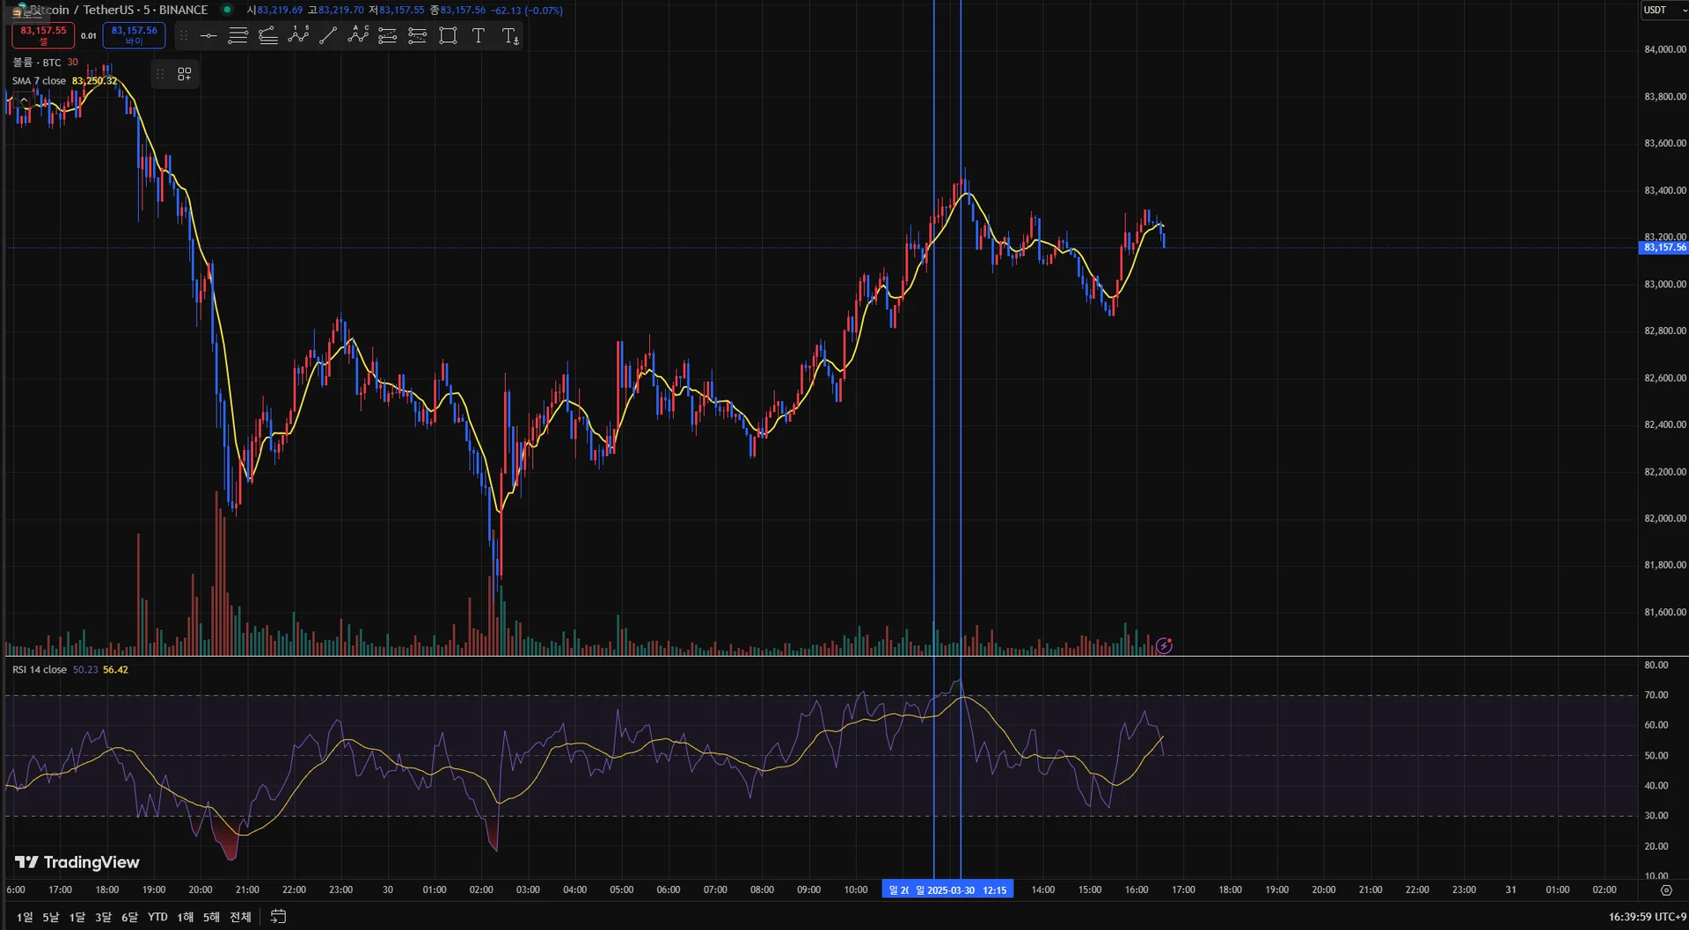This screenshot has height=930, width=1689.
Task: Select the anchored text tool
Action: pos(510,36)
